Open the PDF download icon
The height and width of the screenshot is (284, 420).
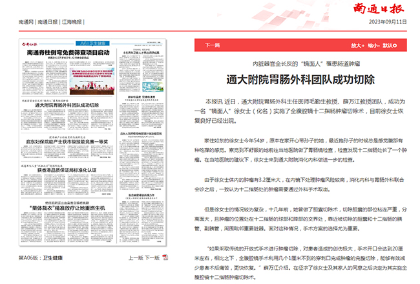pyautogui.click(x=165, y=257)
